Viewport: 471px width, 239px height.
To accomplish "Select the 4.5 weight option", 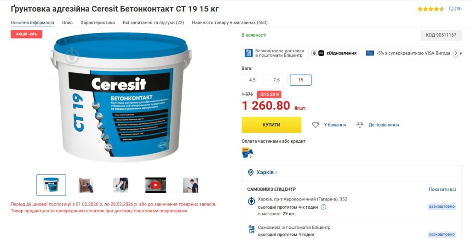I will [x=253, y=80].
